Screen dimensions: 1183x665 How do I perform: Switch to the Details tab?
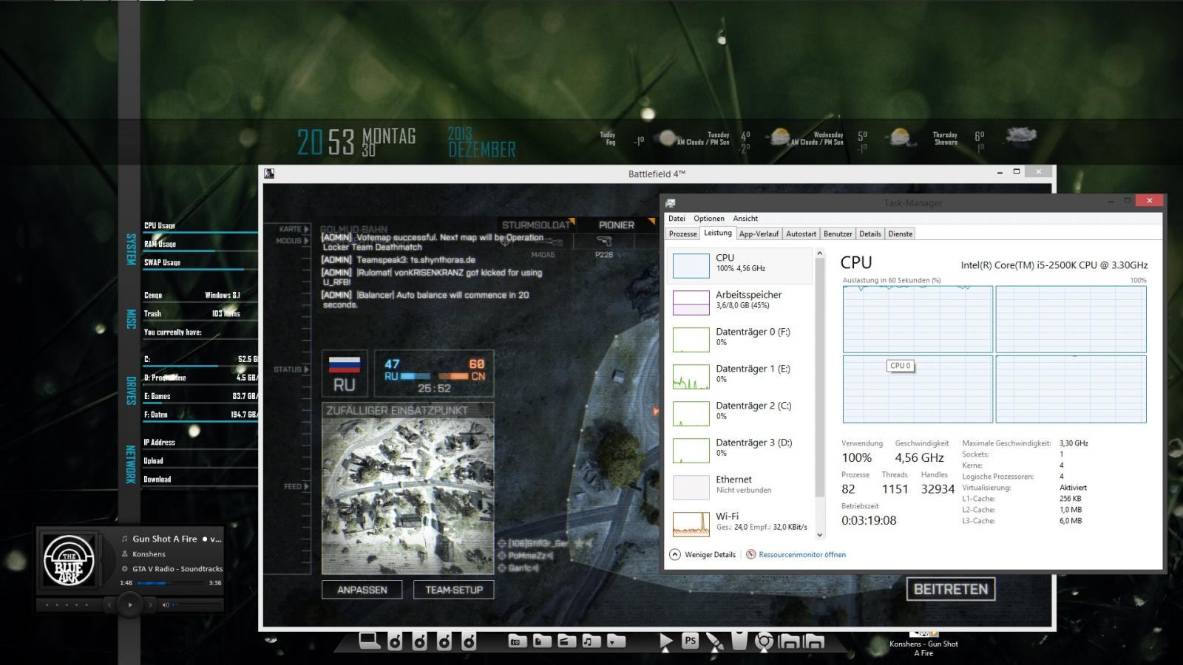click(870, 233)
